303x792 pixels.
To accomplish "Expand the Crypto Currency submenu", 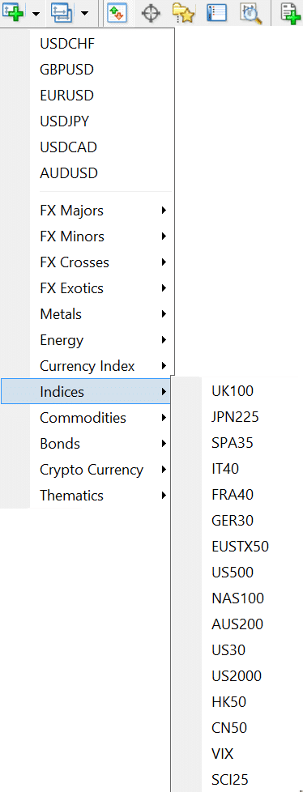I will coord(102,470).
